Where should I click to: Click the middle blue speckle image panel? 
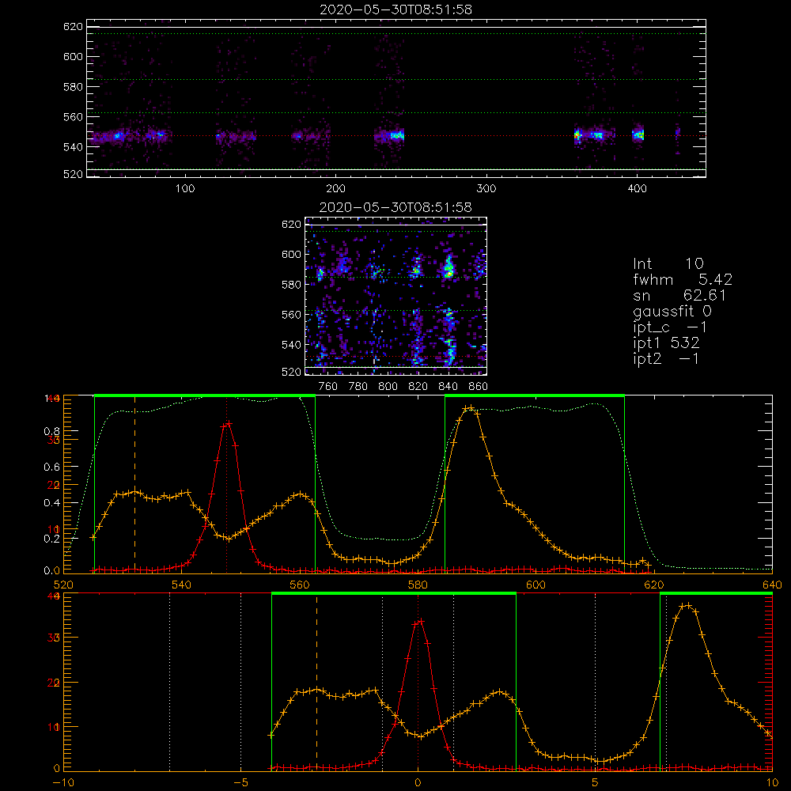tap(396, 296)
